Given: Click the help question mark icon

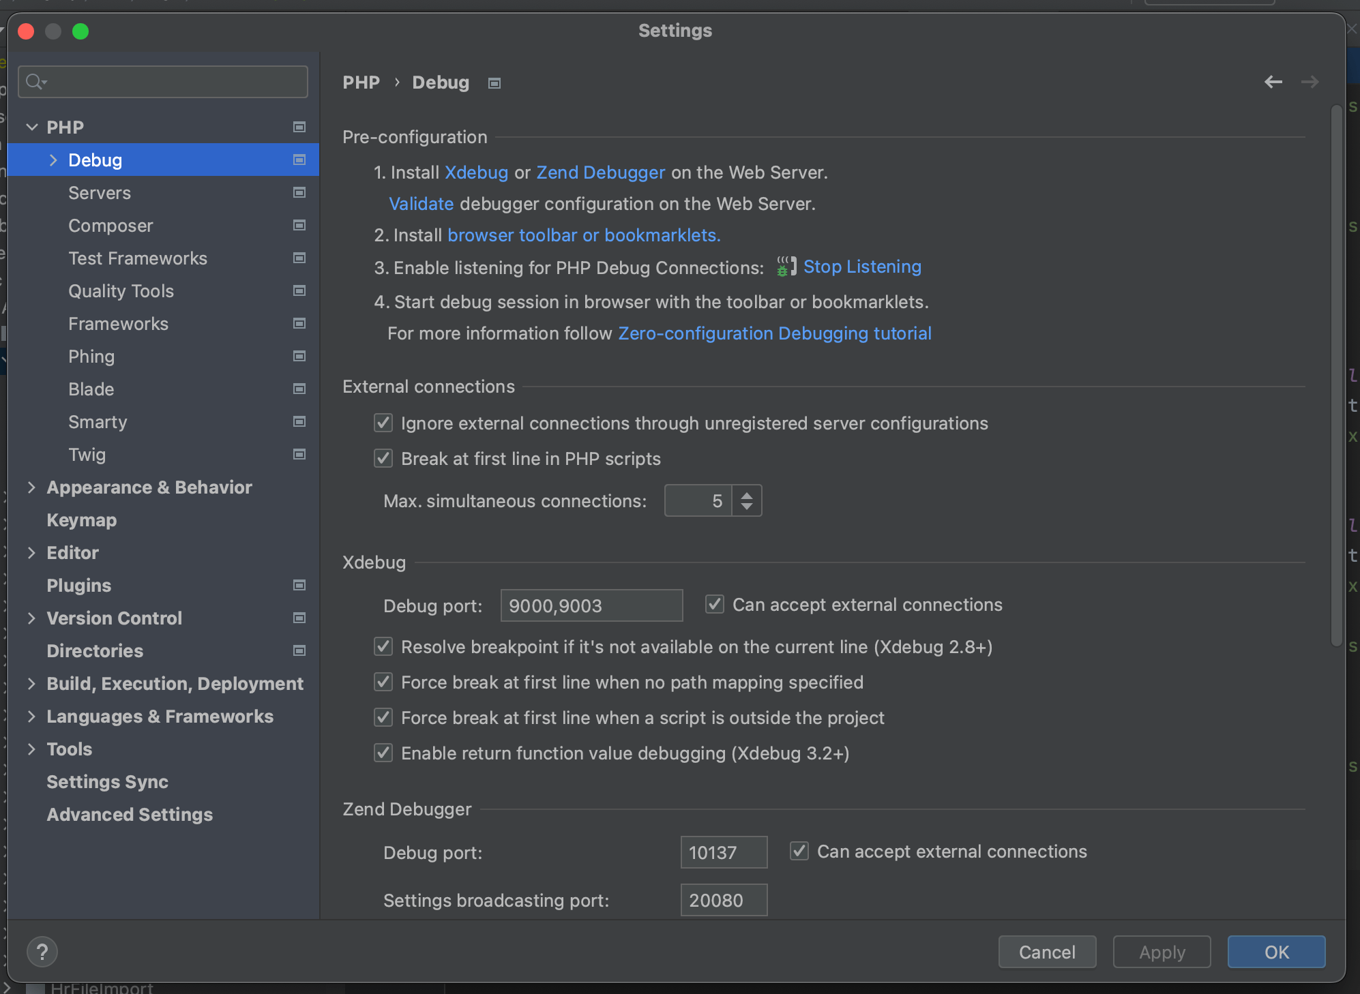Looking at the screenshot, I should (x=42, y=952).
